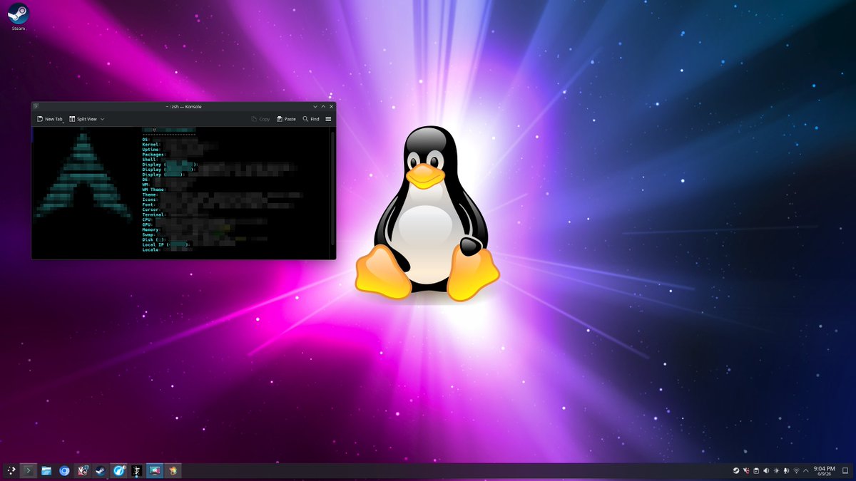
Task: Click the Konsole window title bar
Action: [183, 106]
